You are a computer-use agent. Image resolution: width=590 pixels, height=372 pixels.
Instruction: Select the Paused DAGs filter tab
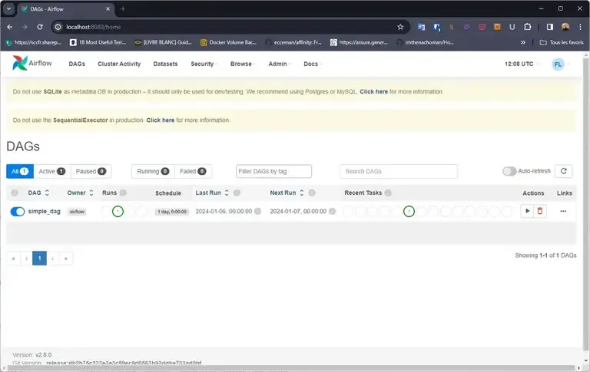[x=91, y=171]
